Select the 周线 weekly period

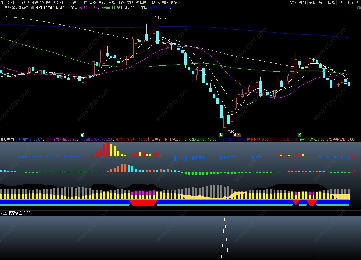pyautogui.click(x=102, y=2)
